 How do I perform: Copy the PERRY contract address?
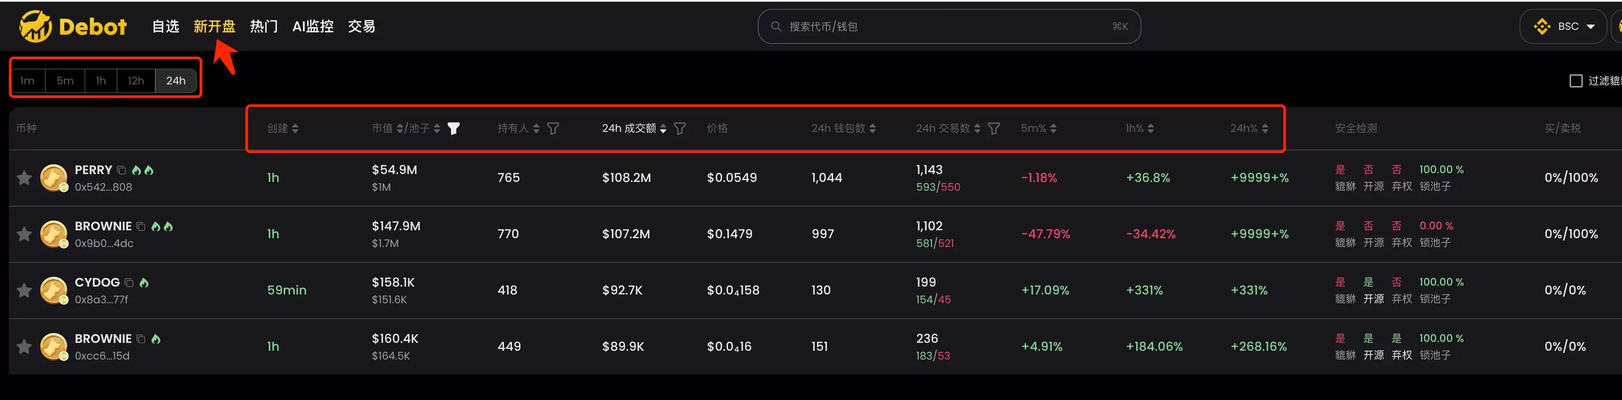click(121, 171)
